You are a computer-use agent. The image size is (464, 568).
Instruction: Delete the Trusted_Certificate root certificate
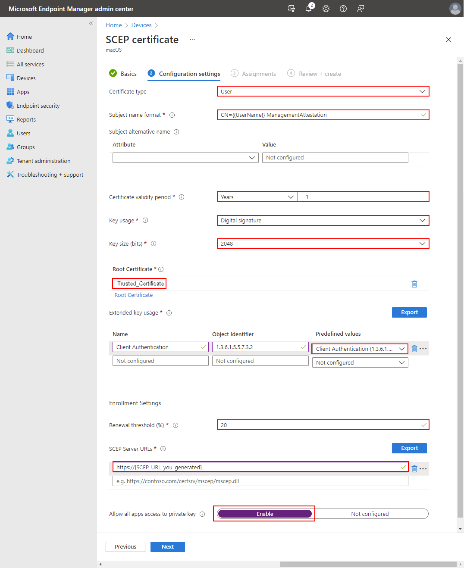(414, 284)
